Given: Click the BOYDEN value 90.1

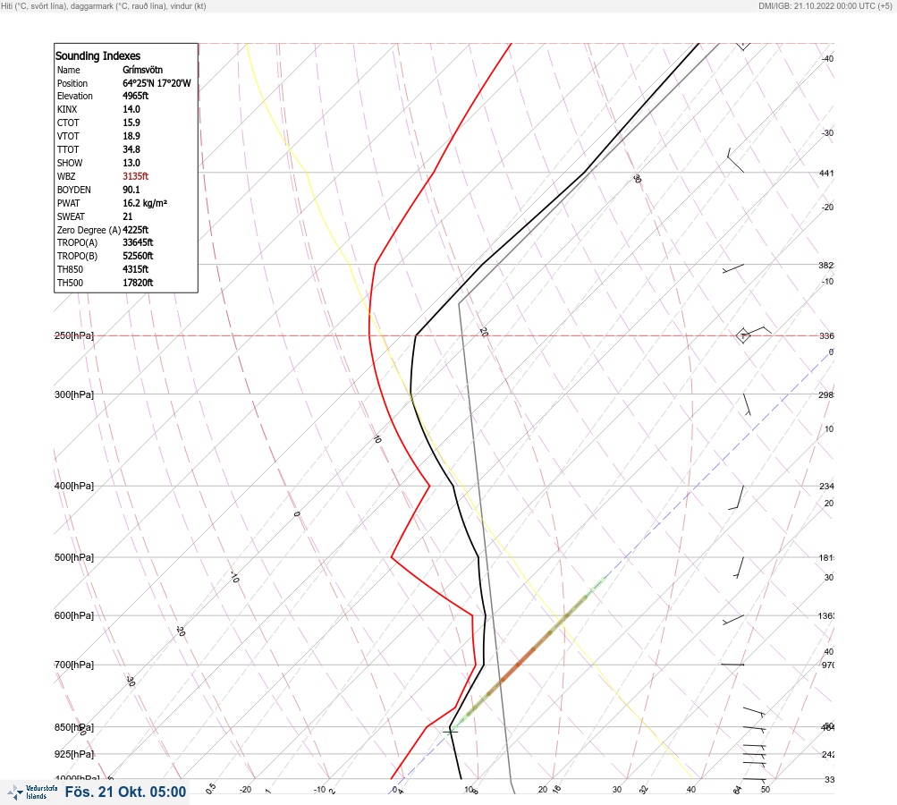Looking at the screenshot, I should (131, 190).
